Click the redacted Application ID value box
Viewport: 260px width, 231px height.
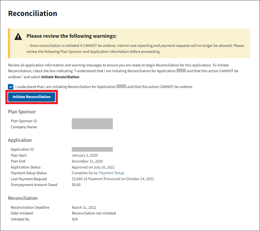point(92,149)
